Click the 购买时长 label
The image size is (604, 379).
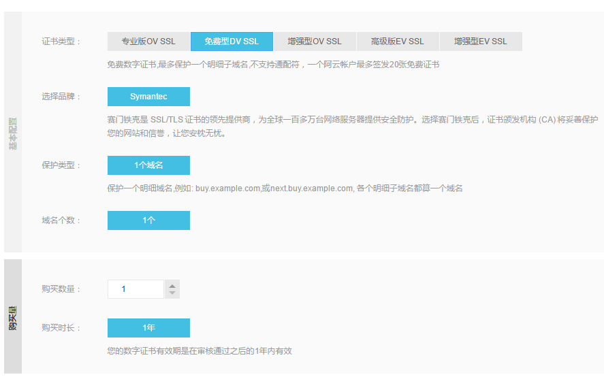click(61, 328)
